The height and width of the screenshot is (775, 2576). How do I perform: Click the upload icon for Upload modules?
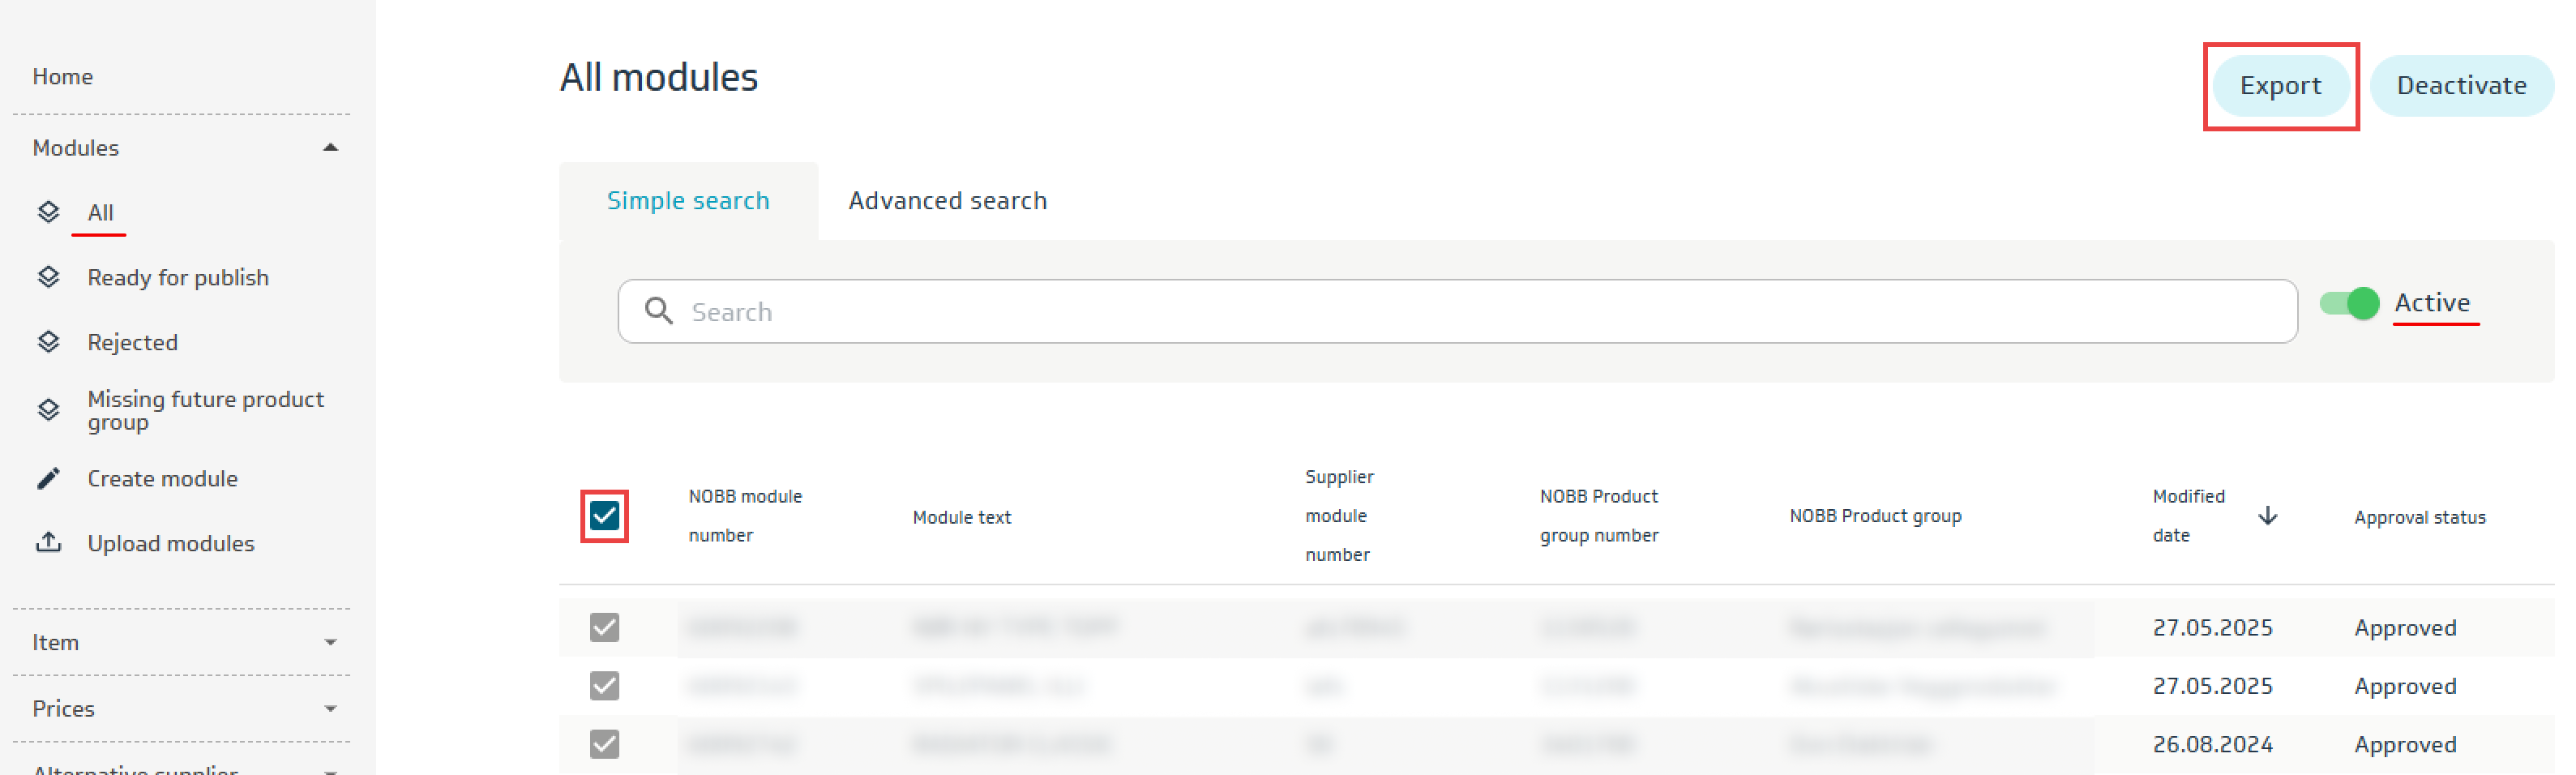[48, 542]
